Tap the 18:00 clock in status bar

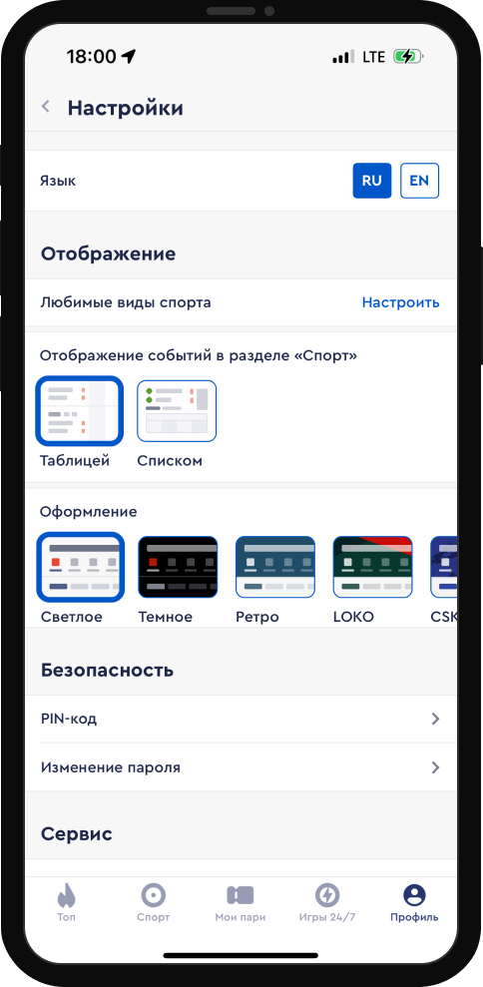(91, 57)
